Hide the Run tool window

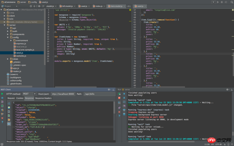coord(232,90)
